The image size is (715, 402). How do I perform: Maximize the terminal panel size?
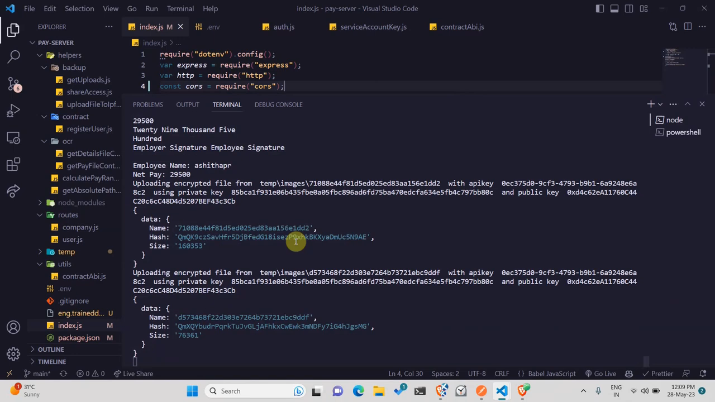tap(688, 104)
